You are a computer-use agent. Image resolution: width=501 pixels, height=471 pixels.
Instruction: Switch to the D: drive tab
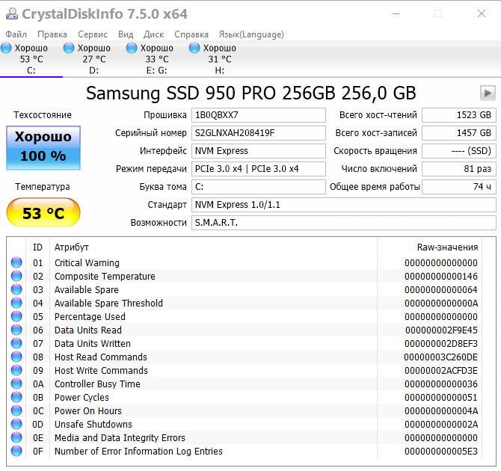(x=94, y=59)
